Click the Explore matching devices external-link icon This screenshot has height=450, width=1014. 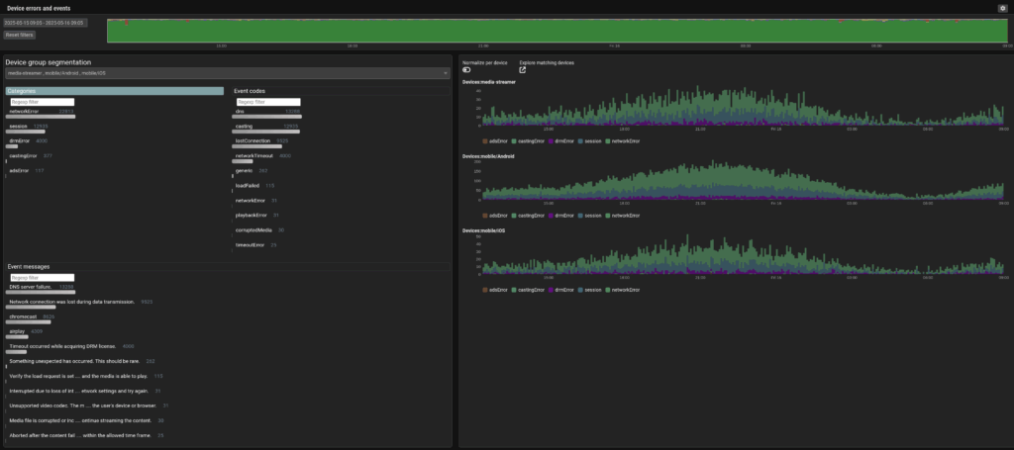[523, 70]
